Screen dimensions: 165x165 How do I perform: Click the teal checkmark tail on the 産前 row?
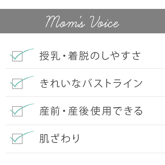pyautogui.click(x=28, y=106)
